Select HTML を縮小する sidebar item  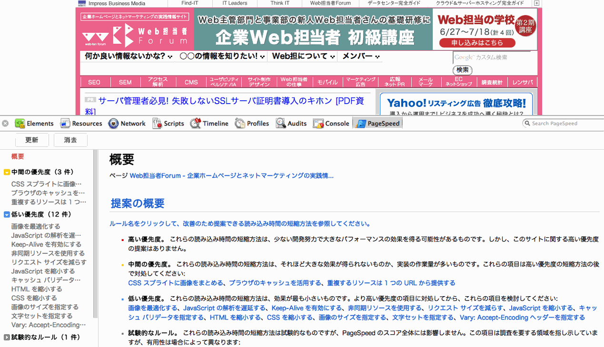(37, 289)
